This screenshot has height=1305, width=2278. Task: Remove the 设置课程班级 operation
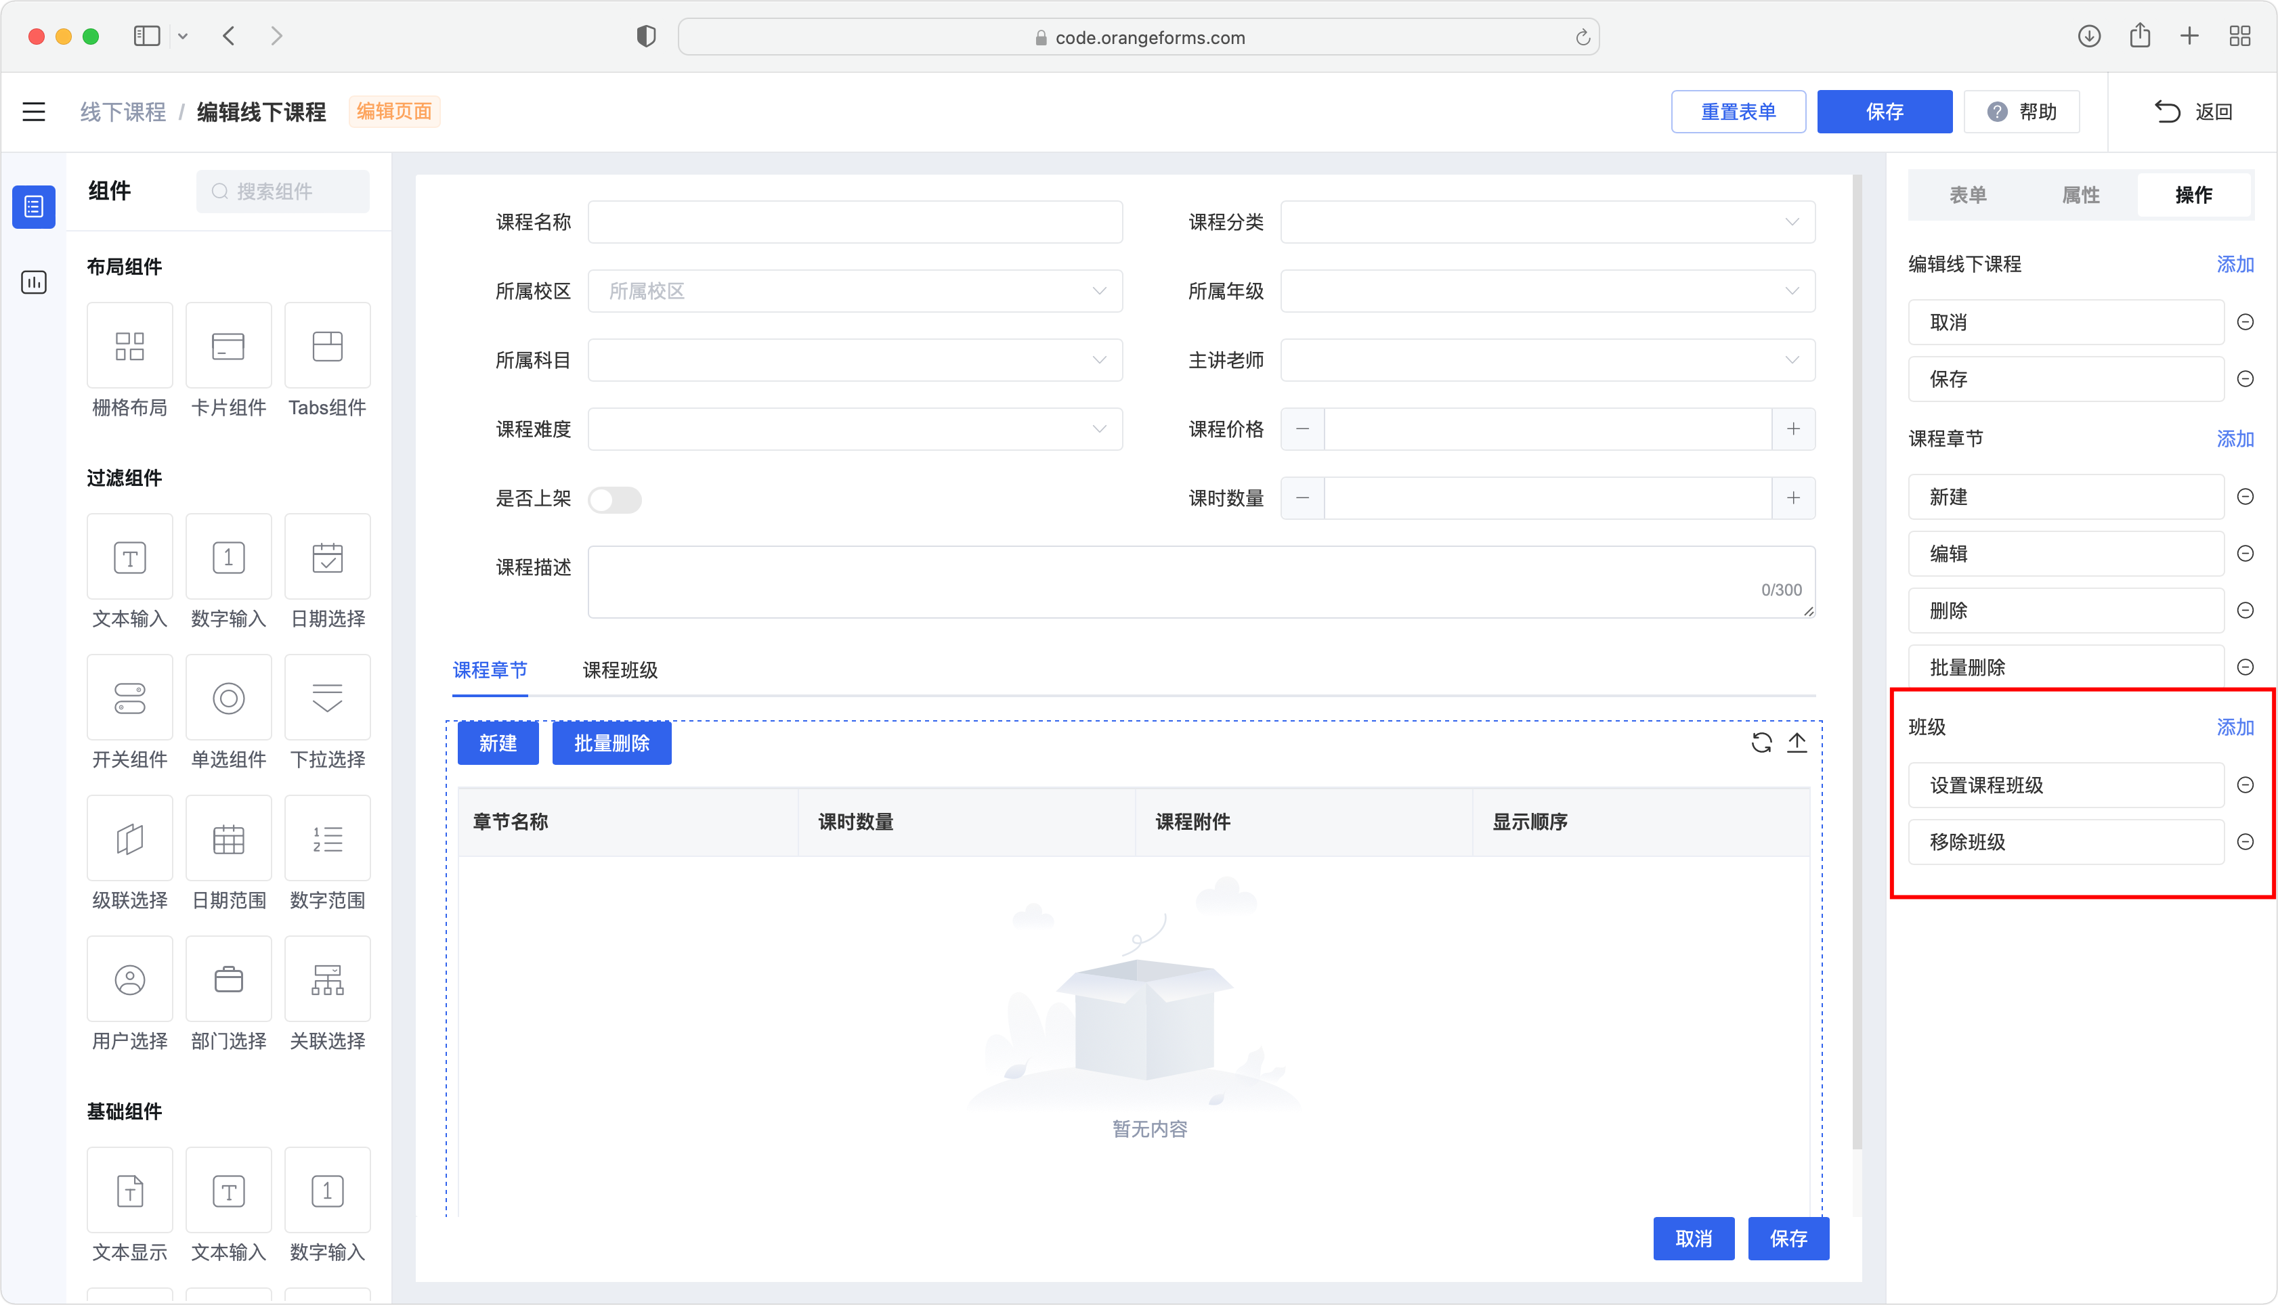tap(2245, 785)
